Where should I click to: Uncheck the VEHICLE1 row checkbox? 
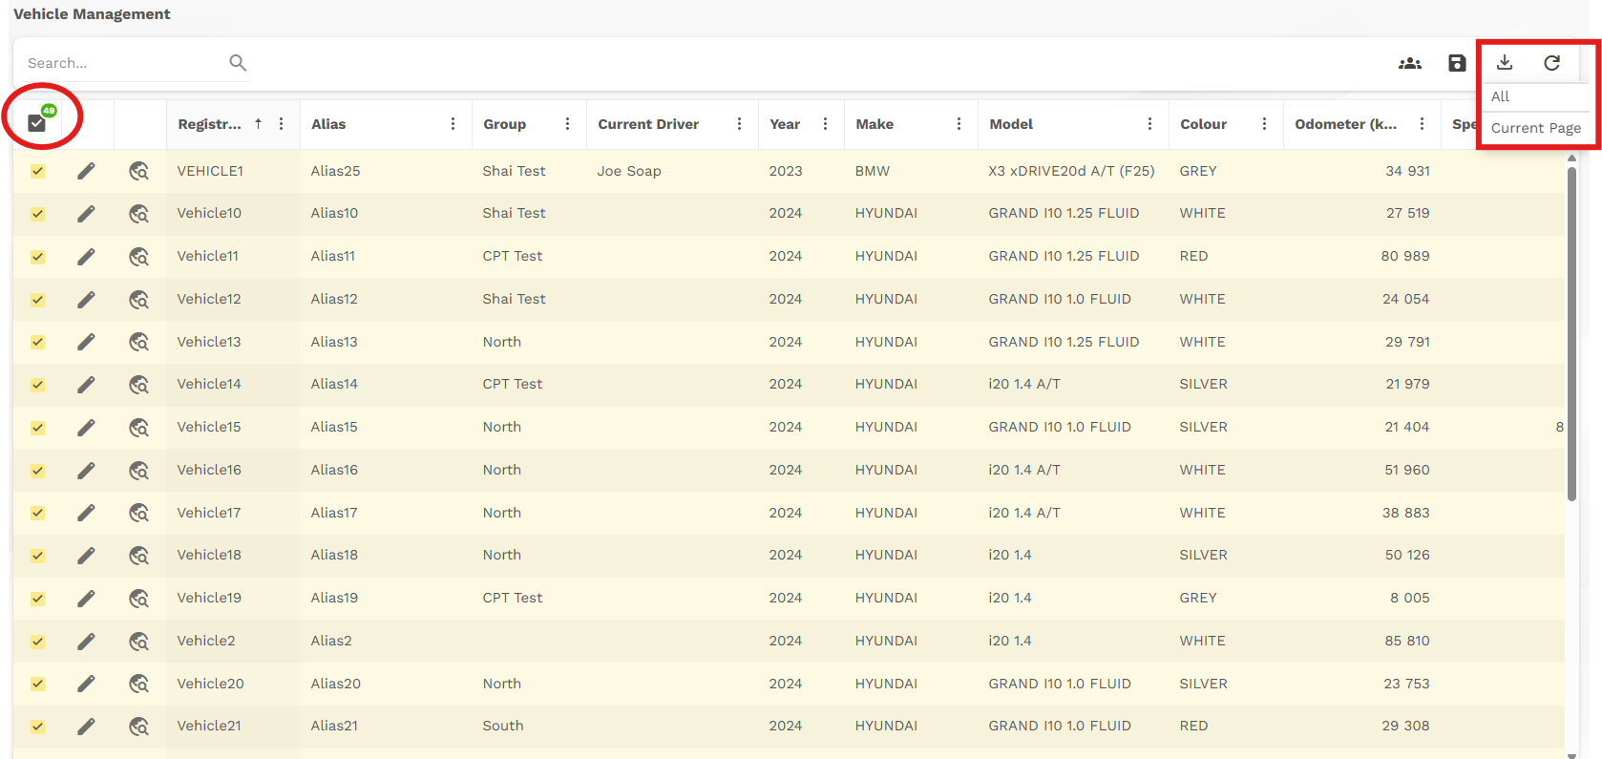(37, 172)
